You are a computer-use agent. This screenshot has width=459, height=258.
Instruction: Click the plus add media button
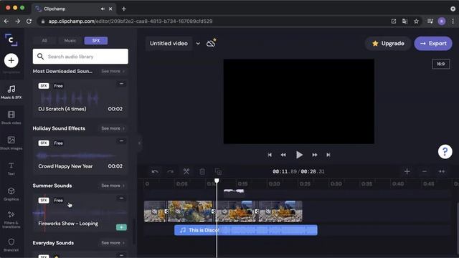11,60
